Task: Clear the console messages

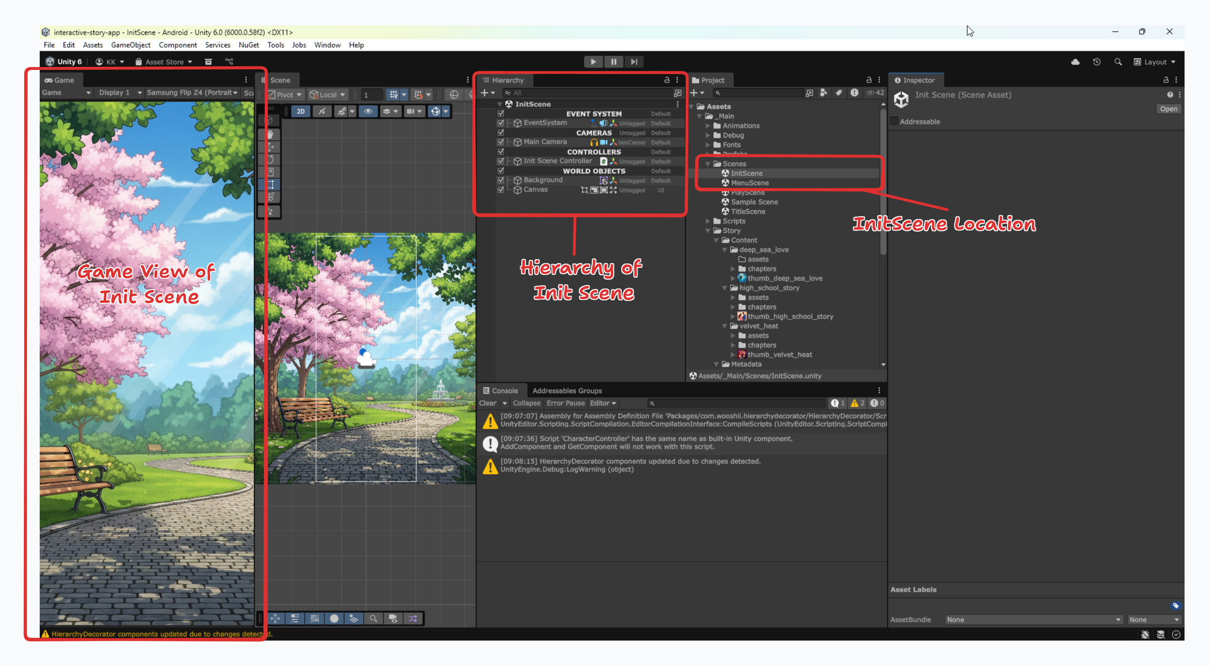Action: tap(487, 403)
